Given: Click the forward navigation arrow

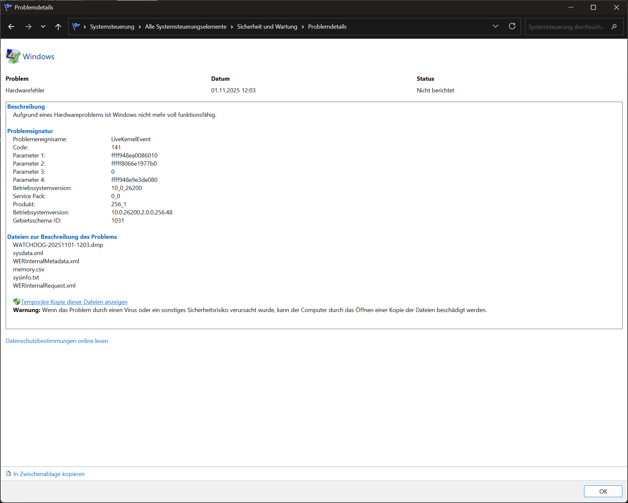Looking at the screenshot, I should click(28, 27).
